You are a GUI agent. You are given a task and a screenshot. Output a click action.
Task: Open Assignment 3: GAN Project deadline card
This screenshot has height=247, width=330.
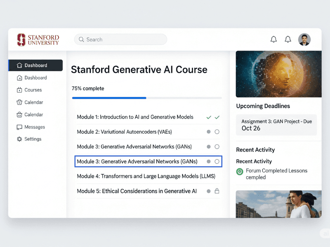[276, 125]
